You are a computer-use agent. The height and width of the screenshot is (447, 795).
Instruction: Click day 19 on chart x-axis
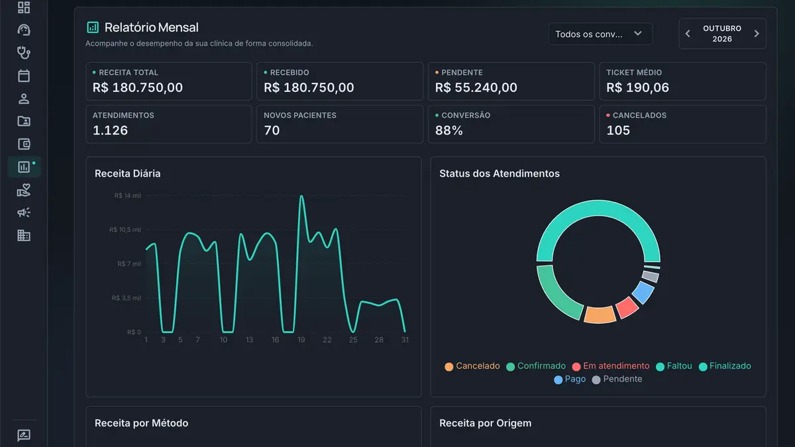pyautogui.click(x=301, y=340)
